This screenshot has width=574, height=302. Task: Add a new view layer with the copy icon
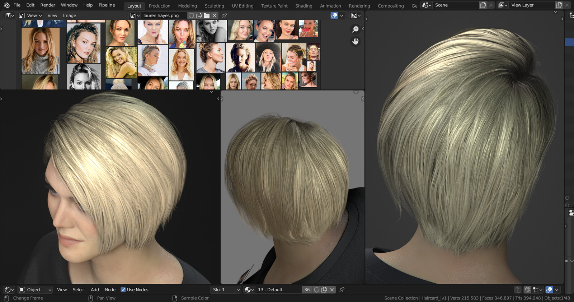[x=559, y=5]
